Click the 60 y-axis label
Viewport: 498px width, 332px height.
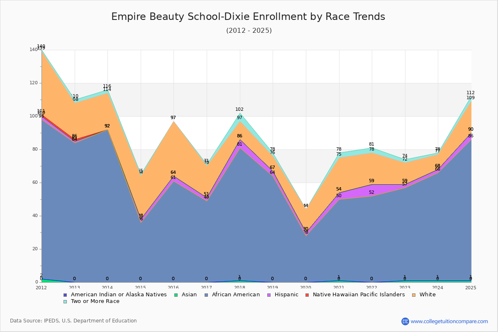[35, 183]
